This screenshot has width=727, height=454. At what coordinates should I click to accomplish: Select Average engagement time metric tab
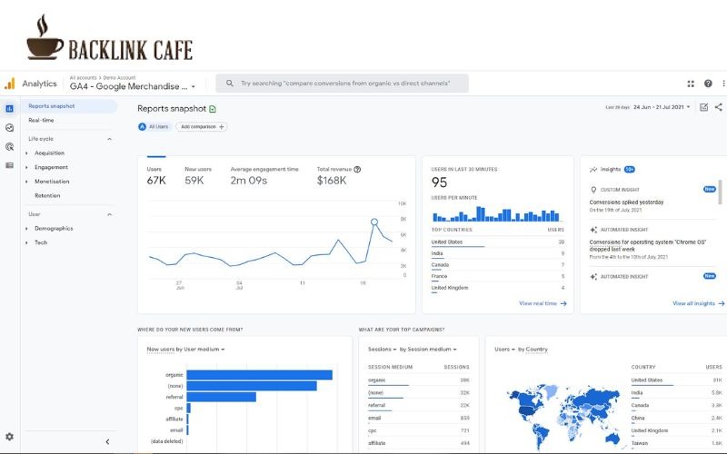(x=264, y=176)
